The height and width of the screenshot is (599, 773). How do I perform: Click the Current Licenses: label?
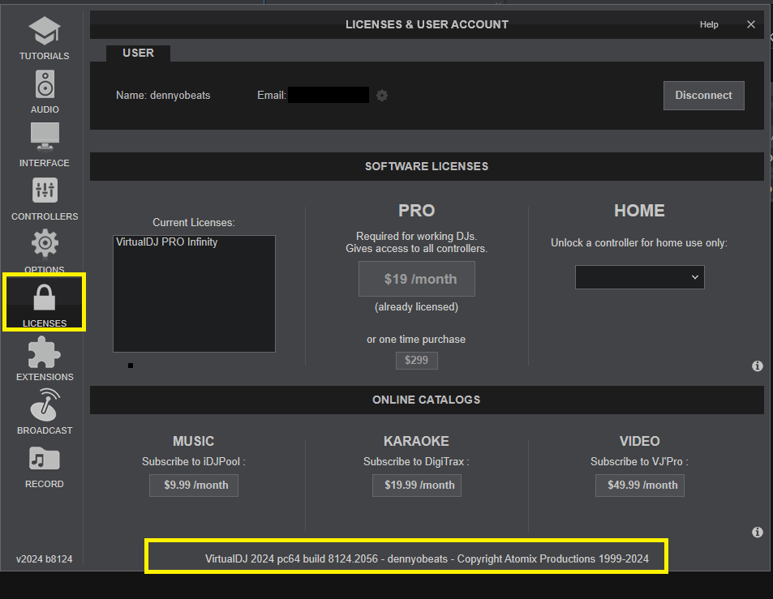[194, 223]
